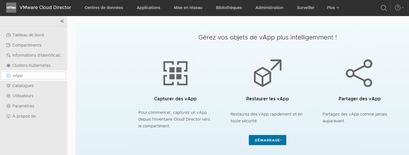The height and width of the screenshot is (155, 409).
Task: Open the Bibliothèques menu
Action: click(x=229, y=8)
